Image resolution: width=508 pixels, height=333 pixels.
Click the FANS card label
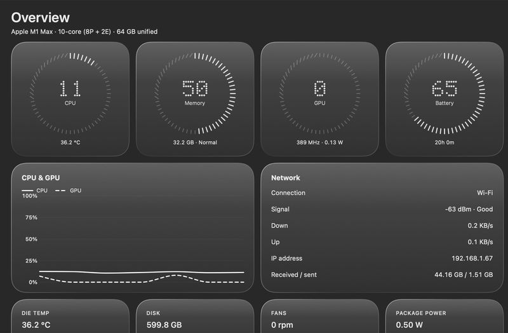click(279, 313)
